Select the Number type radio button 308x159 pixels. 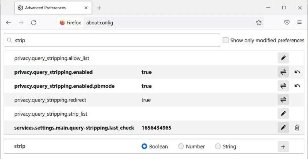[181, 146]
